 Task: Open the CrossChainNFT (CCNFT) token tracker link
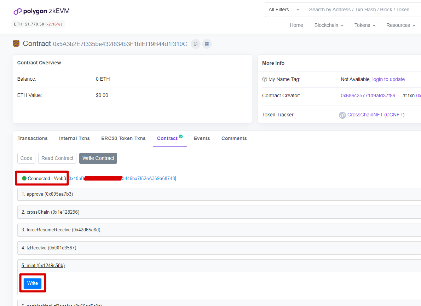(376, 115)
